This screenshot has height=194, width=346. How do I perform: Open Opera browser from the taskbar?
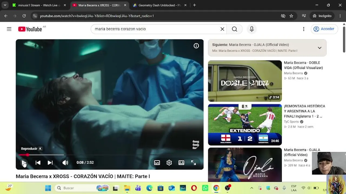click(194, 188)
